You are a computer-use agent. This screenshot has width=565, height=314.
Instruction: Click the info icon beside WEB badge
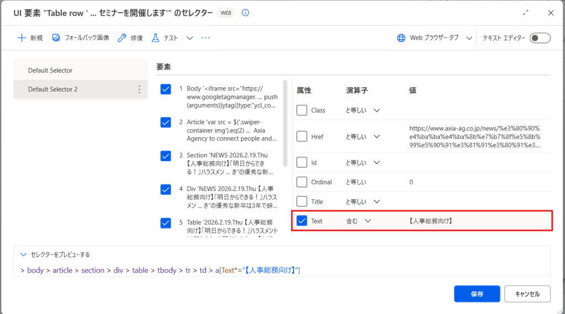(246, 13)
